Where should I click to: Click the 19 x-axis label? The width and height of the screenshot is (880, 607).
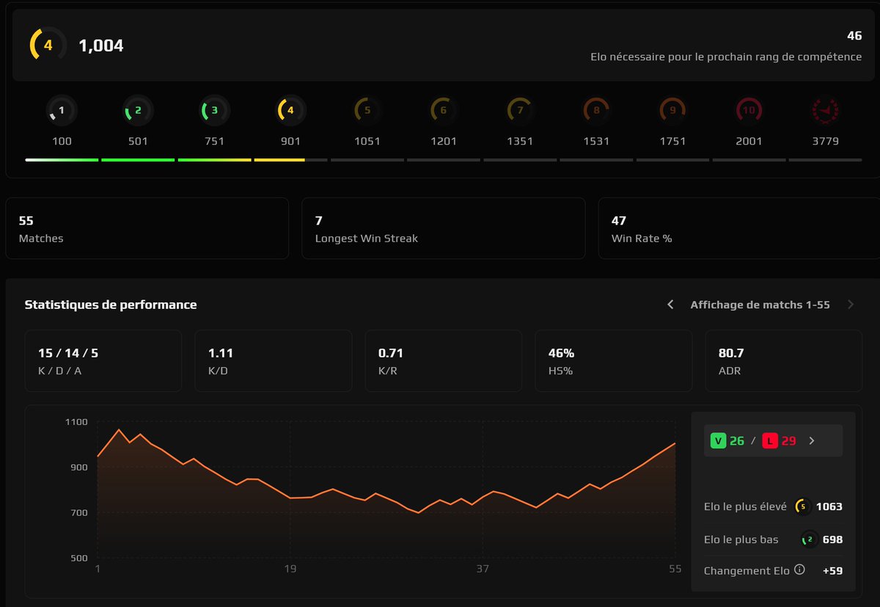coord(290,569)
